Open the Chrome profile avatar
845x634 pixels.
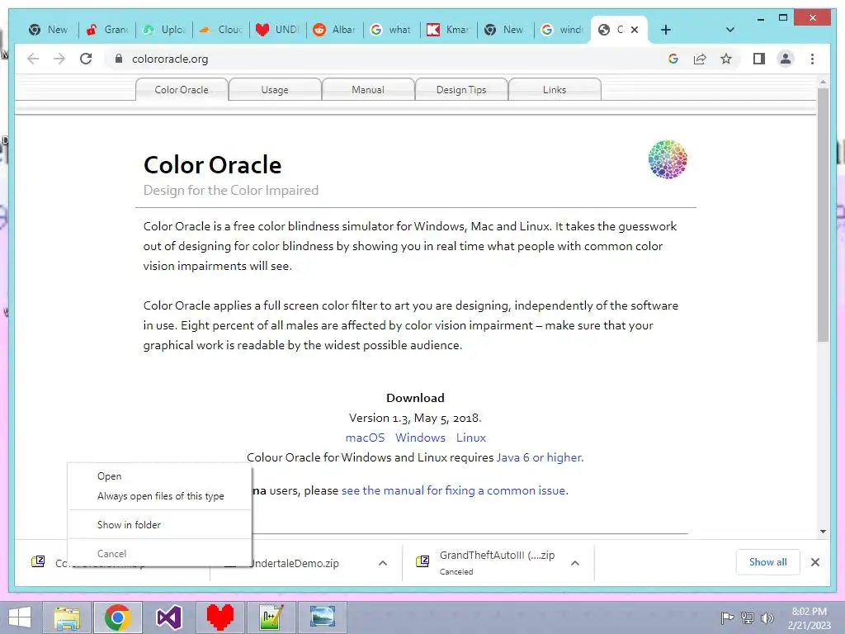point(786,59)
